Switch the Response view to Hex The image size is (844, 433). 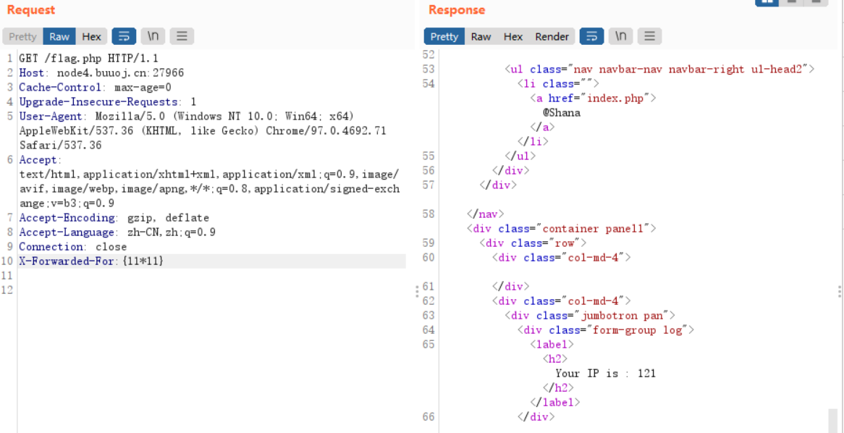(513, 36)
